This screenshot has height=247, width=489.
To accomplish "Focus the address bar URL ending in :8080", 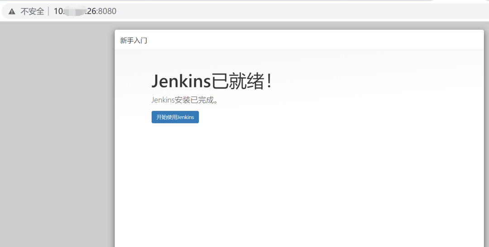I will (85, 11).
